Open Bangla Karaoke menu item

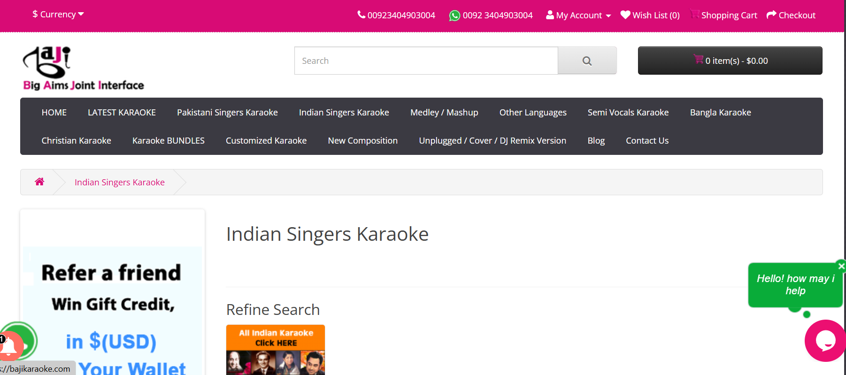pos(721,113)
